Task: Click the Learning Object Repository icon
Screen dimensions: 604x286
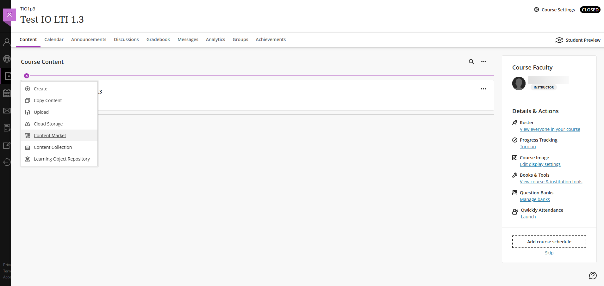Action: click(28, 159)
